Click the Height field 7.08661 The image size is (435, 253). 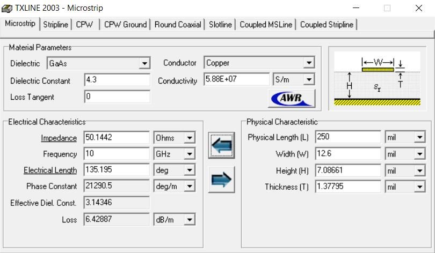(x=348, y=170)
